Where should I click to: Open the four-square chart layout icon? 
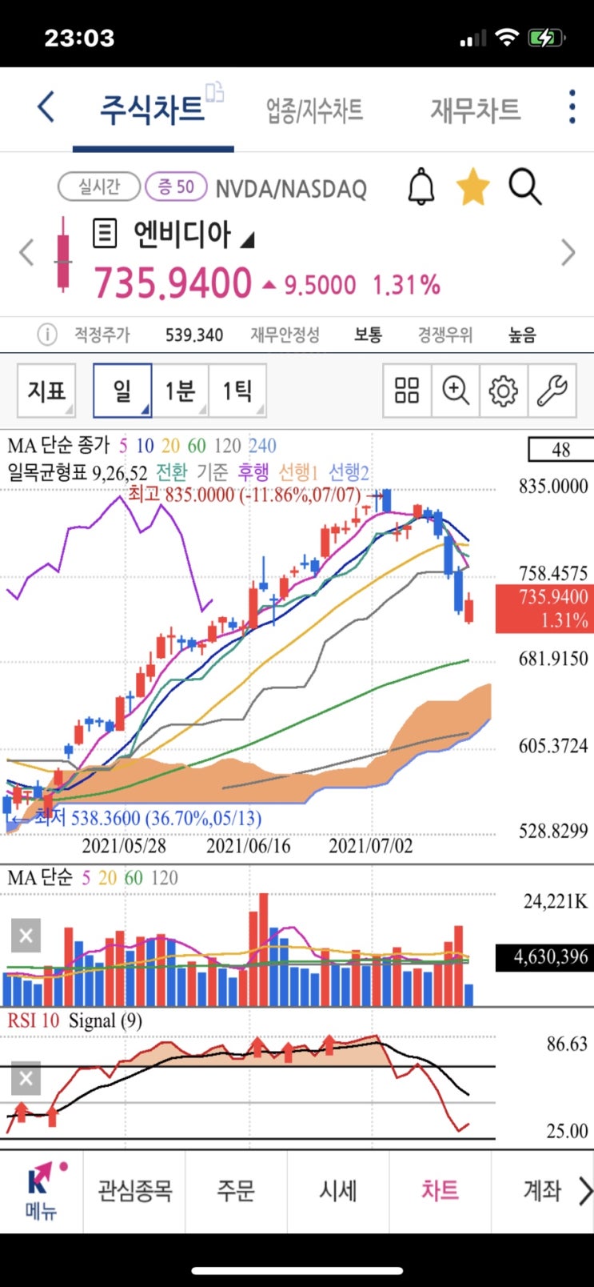pos(407,391)
